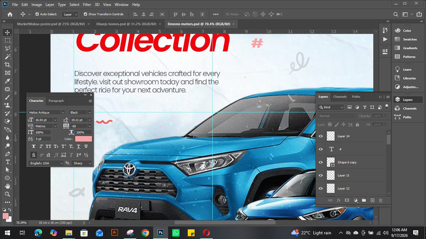Switch to the Paragraph tab
The image size is (426, 239).
pyautogui.click(x=56, y=101)
